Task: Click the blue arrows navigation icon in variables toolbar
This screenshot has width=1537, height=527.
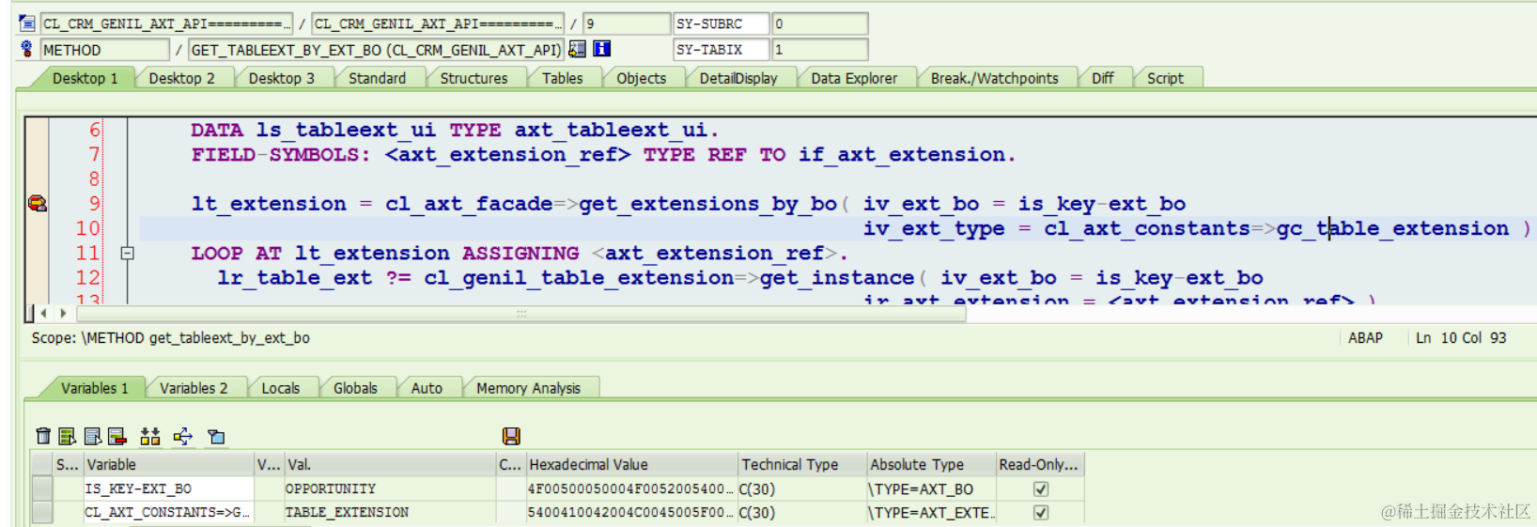Action: (x=183, y=436)
